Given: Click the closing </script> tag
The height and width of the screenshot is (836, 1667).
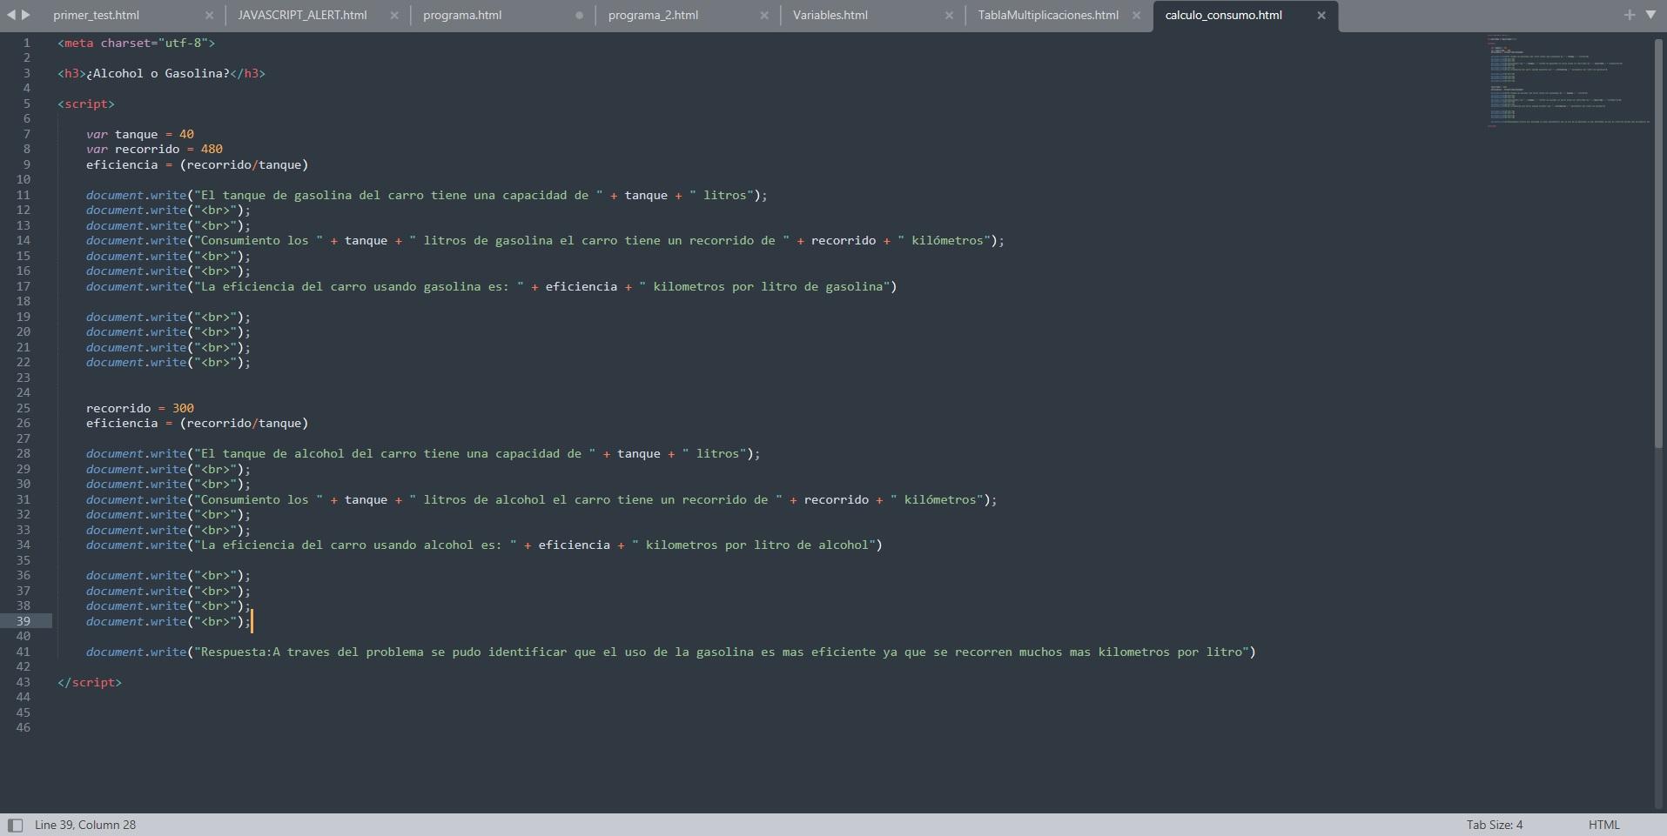Looking at the screenshot, I should pyautogui.click(x=90, y=682).
